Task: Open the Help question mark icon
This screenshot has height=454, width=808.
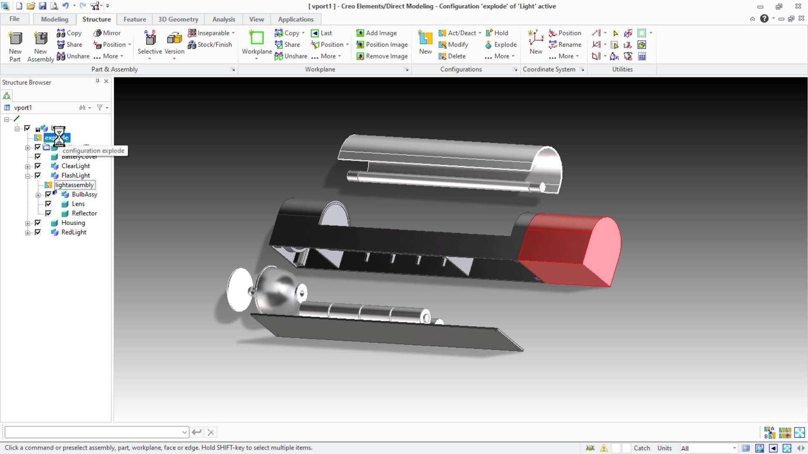Action: click(764, 18)
